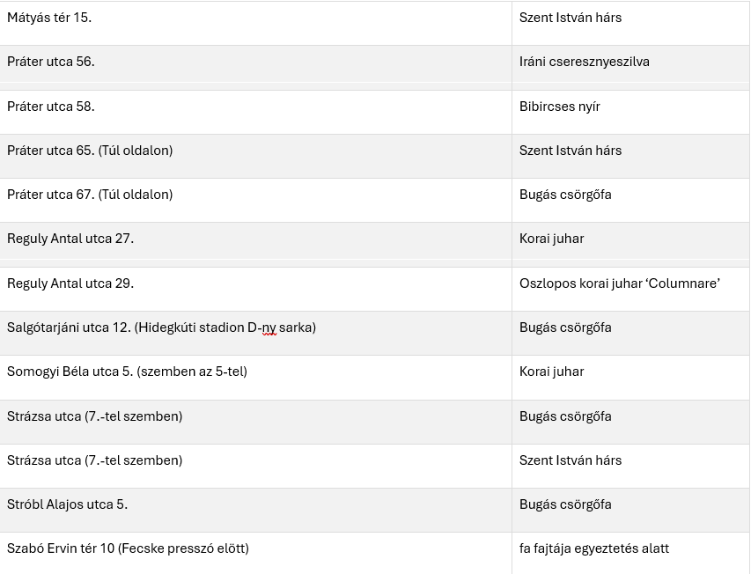Click Korai juhar beside Reguly Antal utca 27.

tap(552, 239)
